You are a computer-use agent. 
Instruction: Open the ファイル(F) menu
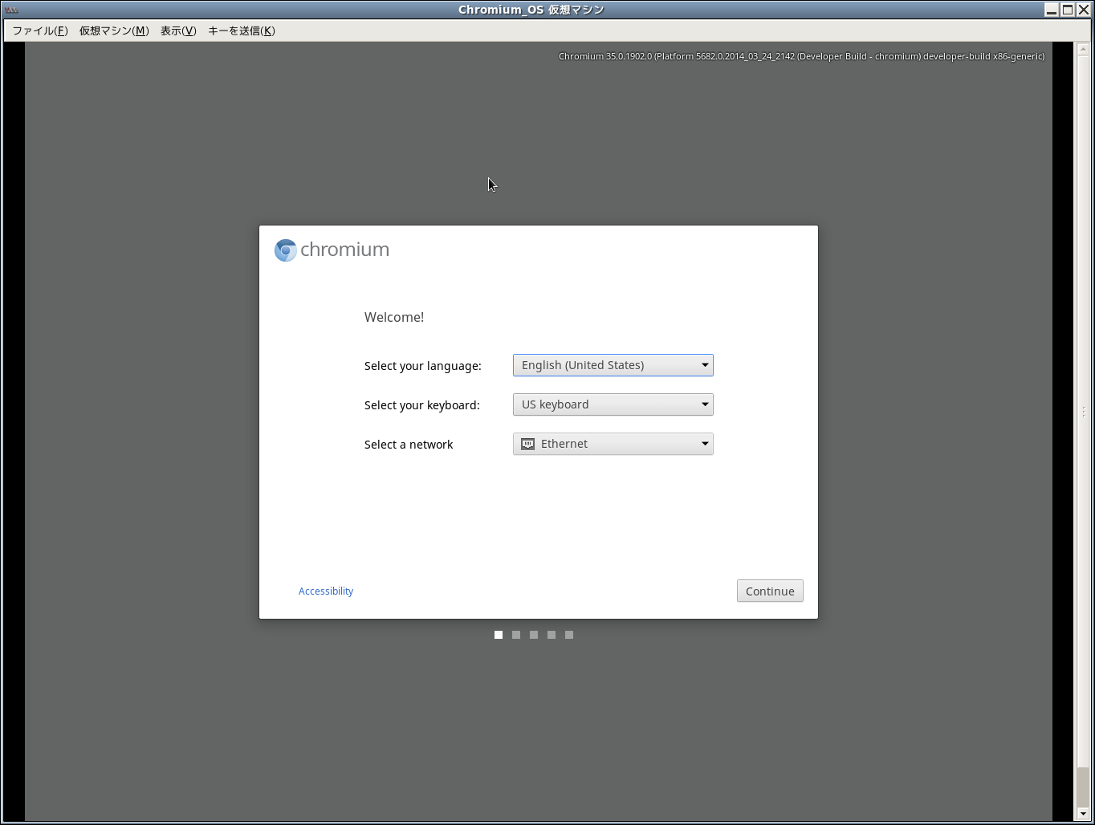click(x=40, y=30)
